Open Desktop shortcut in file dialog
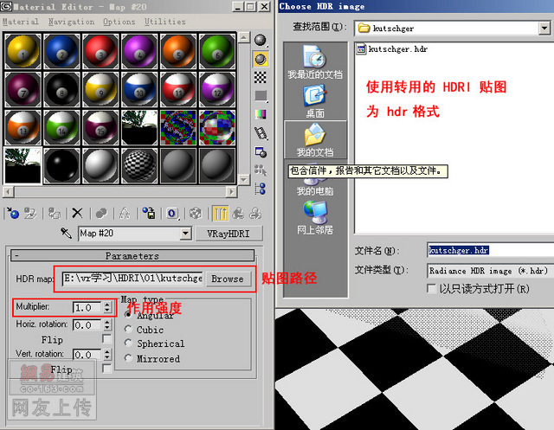Screen dimensions: 554x430 click(315, 101)
